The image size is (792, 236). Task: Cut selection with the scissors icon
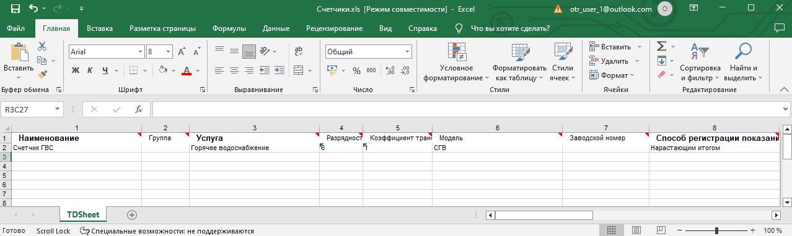pos(42,46)
